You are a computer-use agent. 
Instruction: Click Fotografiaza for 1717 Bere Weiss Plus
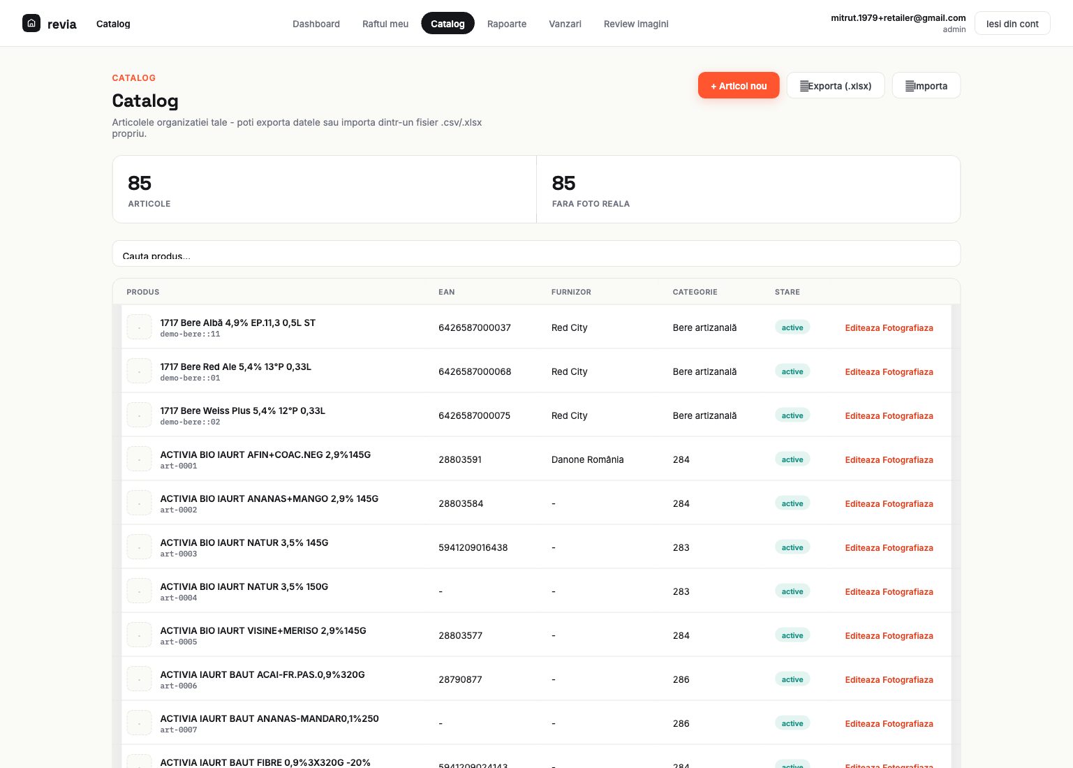908,415
